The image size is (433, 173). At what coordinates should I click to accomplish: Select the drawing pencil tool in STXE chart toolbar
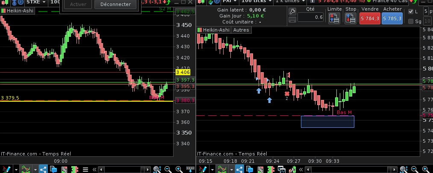pos(6,169)
